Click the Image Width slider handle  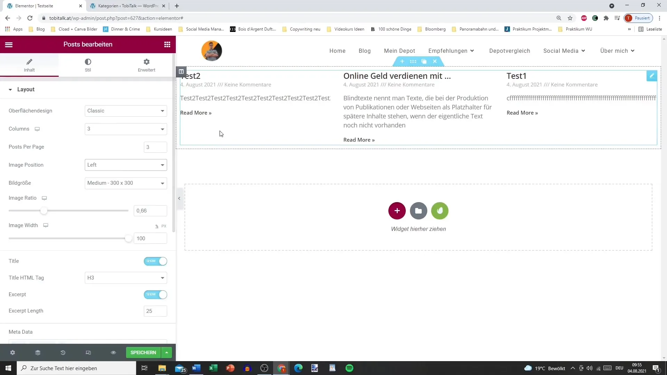(129, 239)
